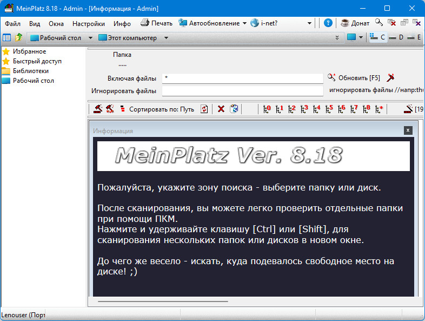Image resolution: width=425 pixels, height=321 pixels.
Task: Click the expand-to-level 0 tree icon
Action: pyautogui.click(x=265, y=109)
